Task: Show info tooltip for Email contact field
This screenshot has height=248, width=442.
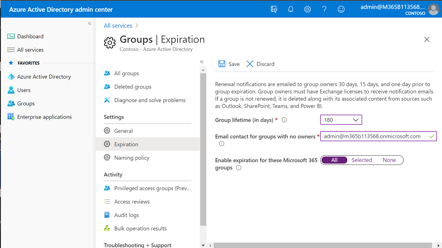Action: pos(221,144)
